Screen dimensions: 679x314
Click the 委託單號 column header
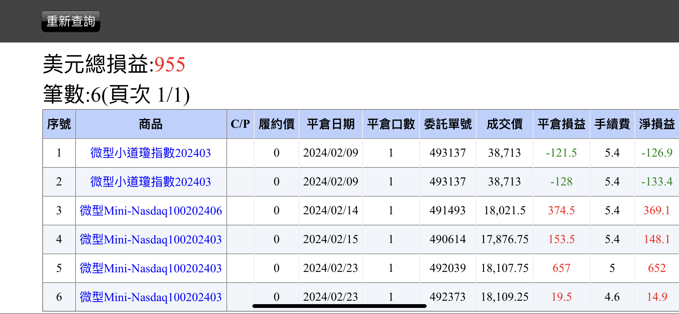[x=448, y=124]
